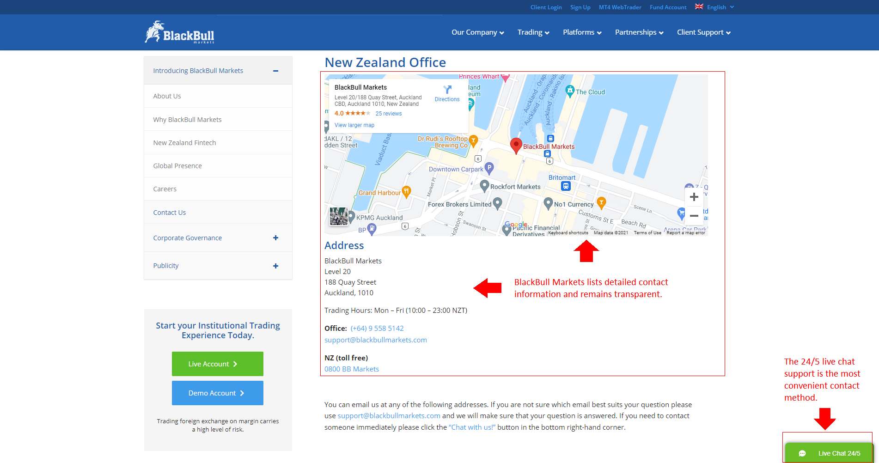Click Dr Rudi's Rooftop Brewing marker

click(x=473, y=141)
